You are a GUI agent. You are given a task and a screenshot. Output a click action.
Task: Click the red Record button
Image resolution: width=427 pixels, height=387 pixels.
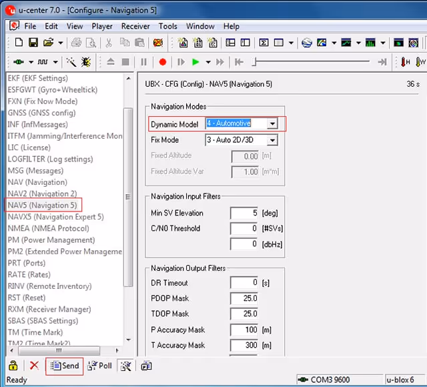pos(163,62)
